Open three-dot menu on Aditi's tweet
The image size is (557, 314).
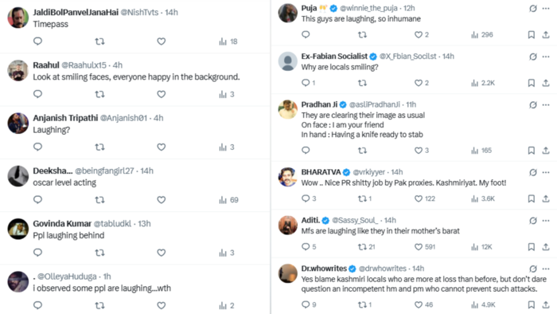click(x=546, y=221)
